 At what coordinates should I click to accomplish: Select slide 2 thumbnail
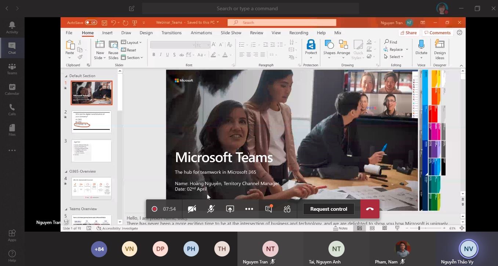coord(91,122)
